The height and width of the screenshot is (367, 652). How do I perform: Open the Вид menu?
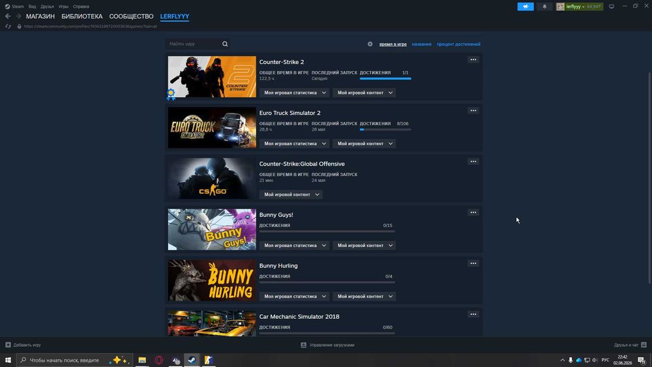click(32, 7)
